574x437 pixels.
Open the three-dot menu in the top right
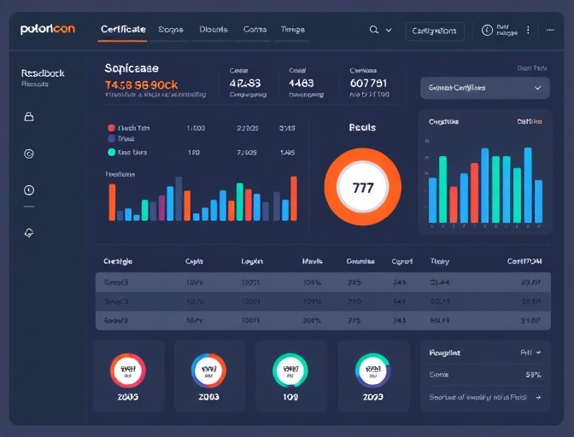click(528, 30)
